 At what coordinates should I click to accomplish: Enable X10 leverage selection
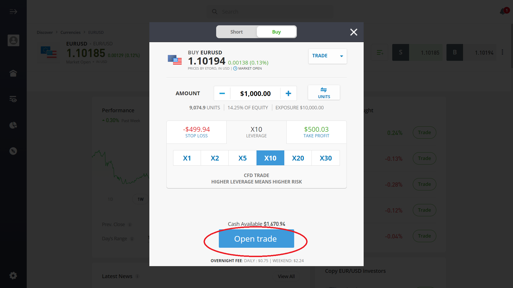pyautogui.click(x=270, y=158)
